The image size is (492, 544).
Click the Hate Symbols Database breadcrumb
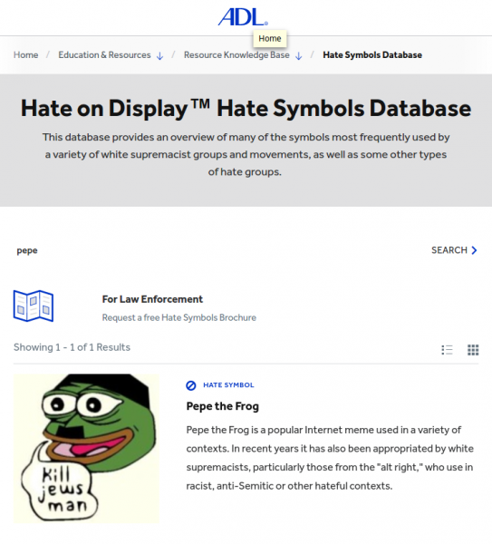pyautogui.click(x=372, y=54)
